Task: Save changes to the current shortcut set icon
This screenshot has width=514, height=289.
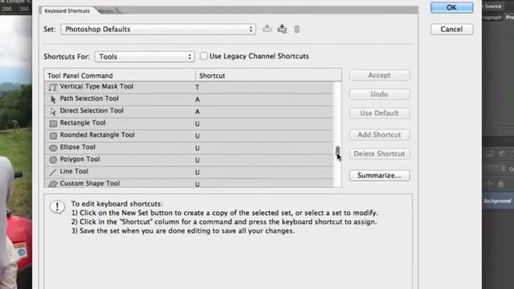Action: click(267, 29)
